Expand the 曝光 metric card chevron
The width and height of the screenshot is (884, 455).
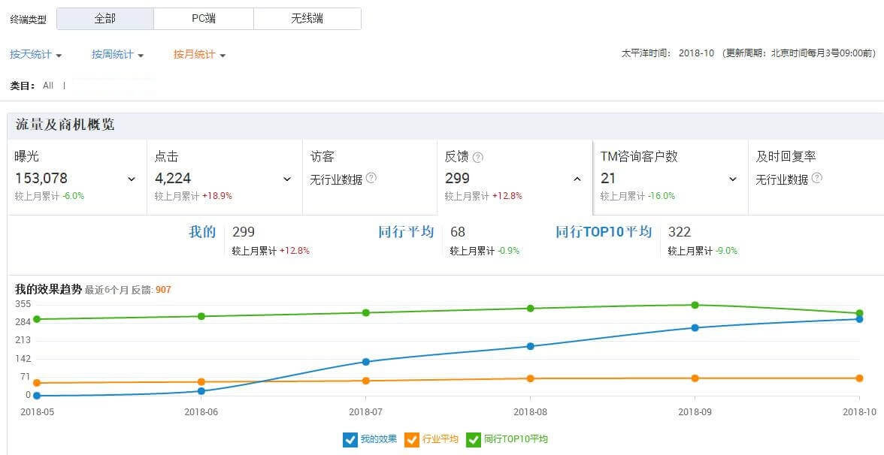pos(132,179)
